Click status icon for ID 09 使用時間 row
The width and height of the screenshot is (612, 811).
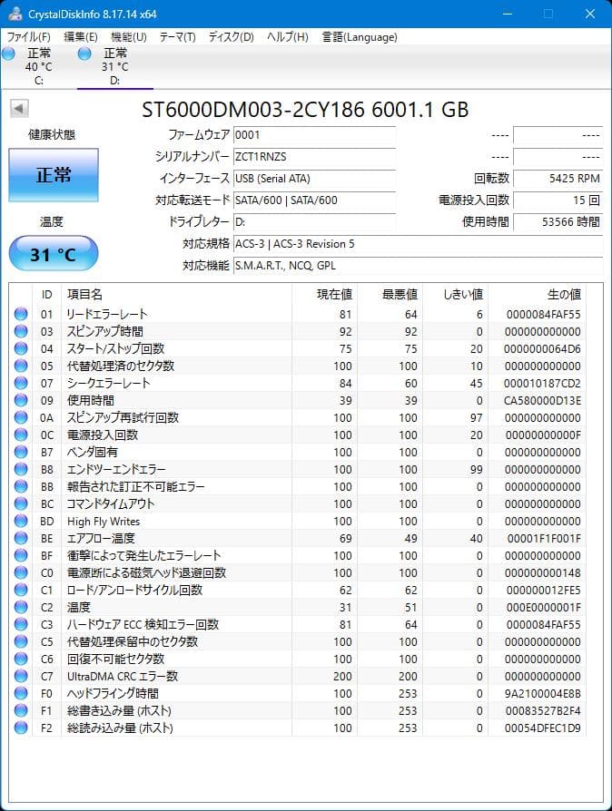[21, 400]
